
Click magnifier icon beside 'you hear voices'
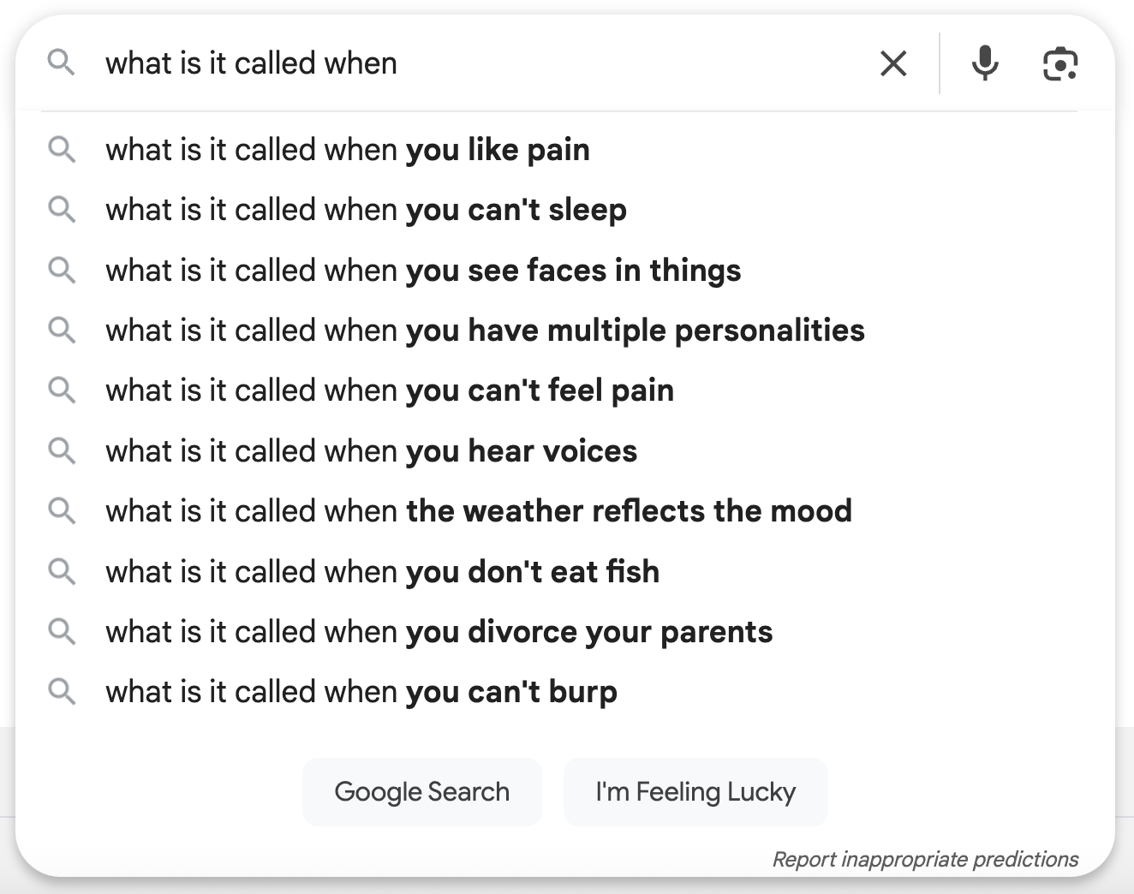pyautogui.click(x=61, y=450)
